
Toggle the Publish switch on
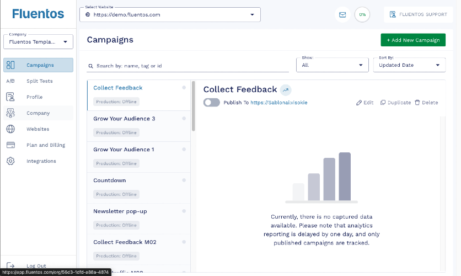[211, 103]
